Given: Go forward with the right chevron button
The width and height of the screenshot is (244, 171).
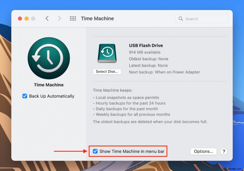Looking at the screenshot, I should point(59,19).
